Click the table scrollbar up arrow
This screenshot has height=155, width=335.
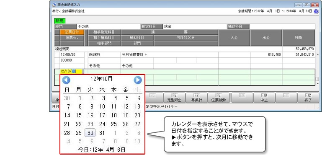[x=317, y=54]
